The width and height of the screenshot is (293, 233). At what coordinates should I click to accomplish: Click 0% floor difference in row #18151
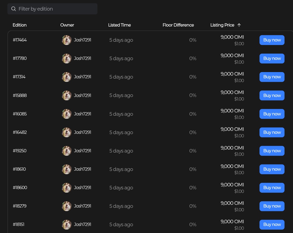193,225
